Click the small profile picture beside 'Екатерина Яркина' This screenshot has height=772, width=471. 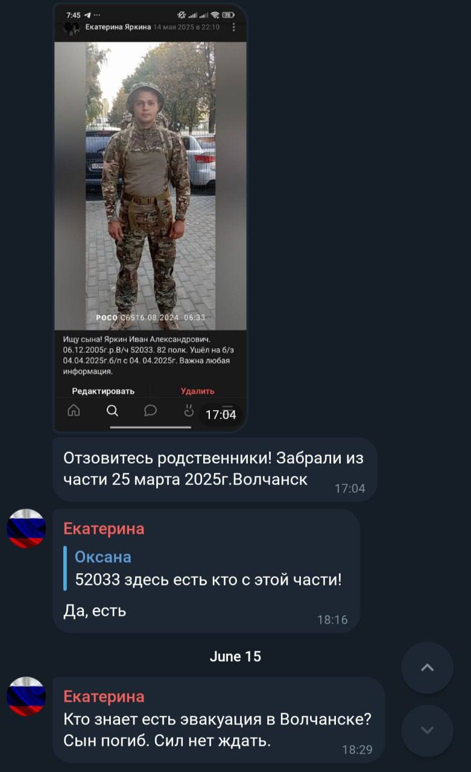pos(72,28)
